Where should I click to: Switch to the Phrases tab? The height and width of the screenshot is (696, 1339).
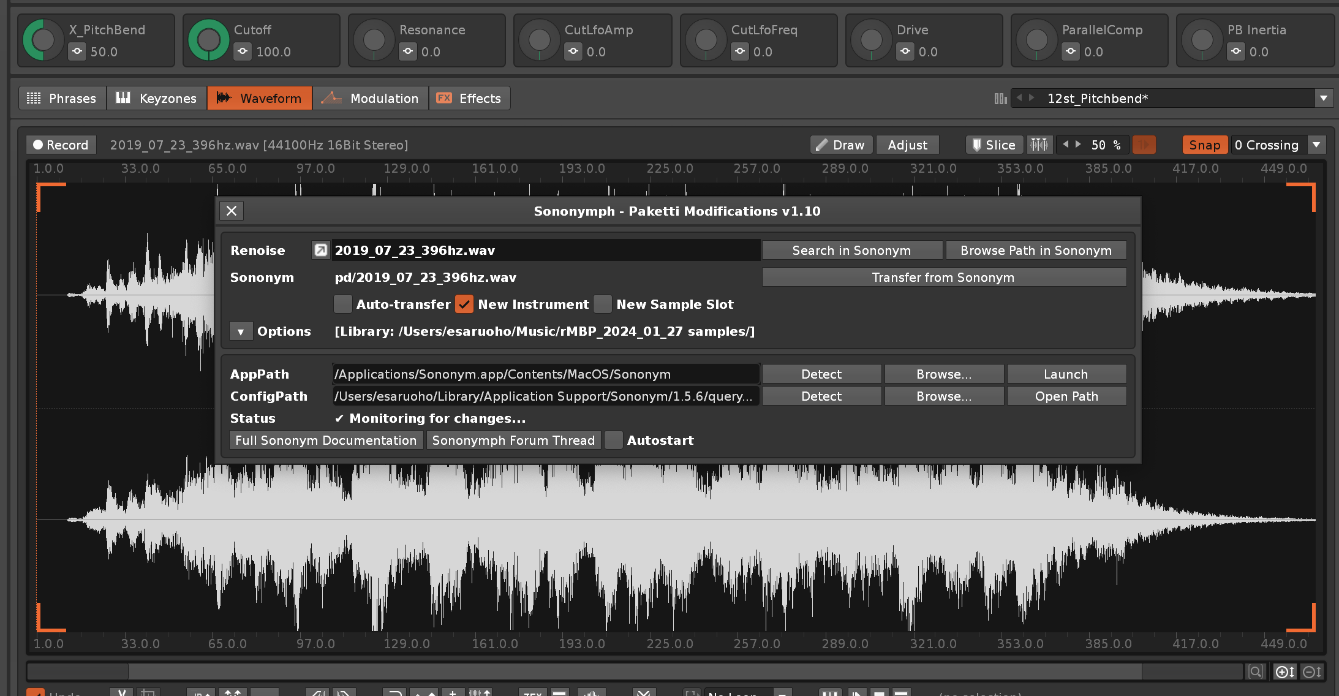[x=62, y=98]
